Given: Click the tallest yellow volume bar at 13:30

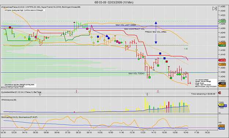Looking at the screenshot, I should coord(145,105).
